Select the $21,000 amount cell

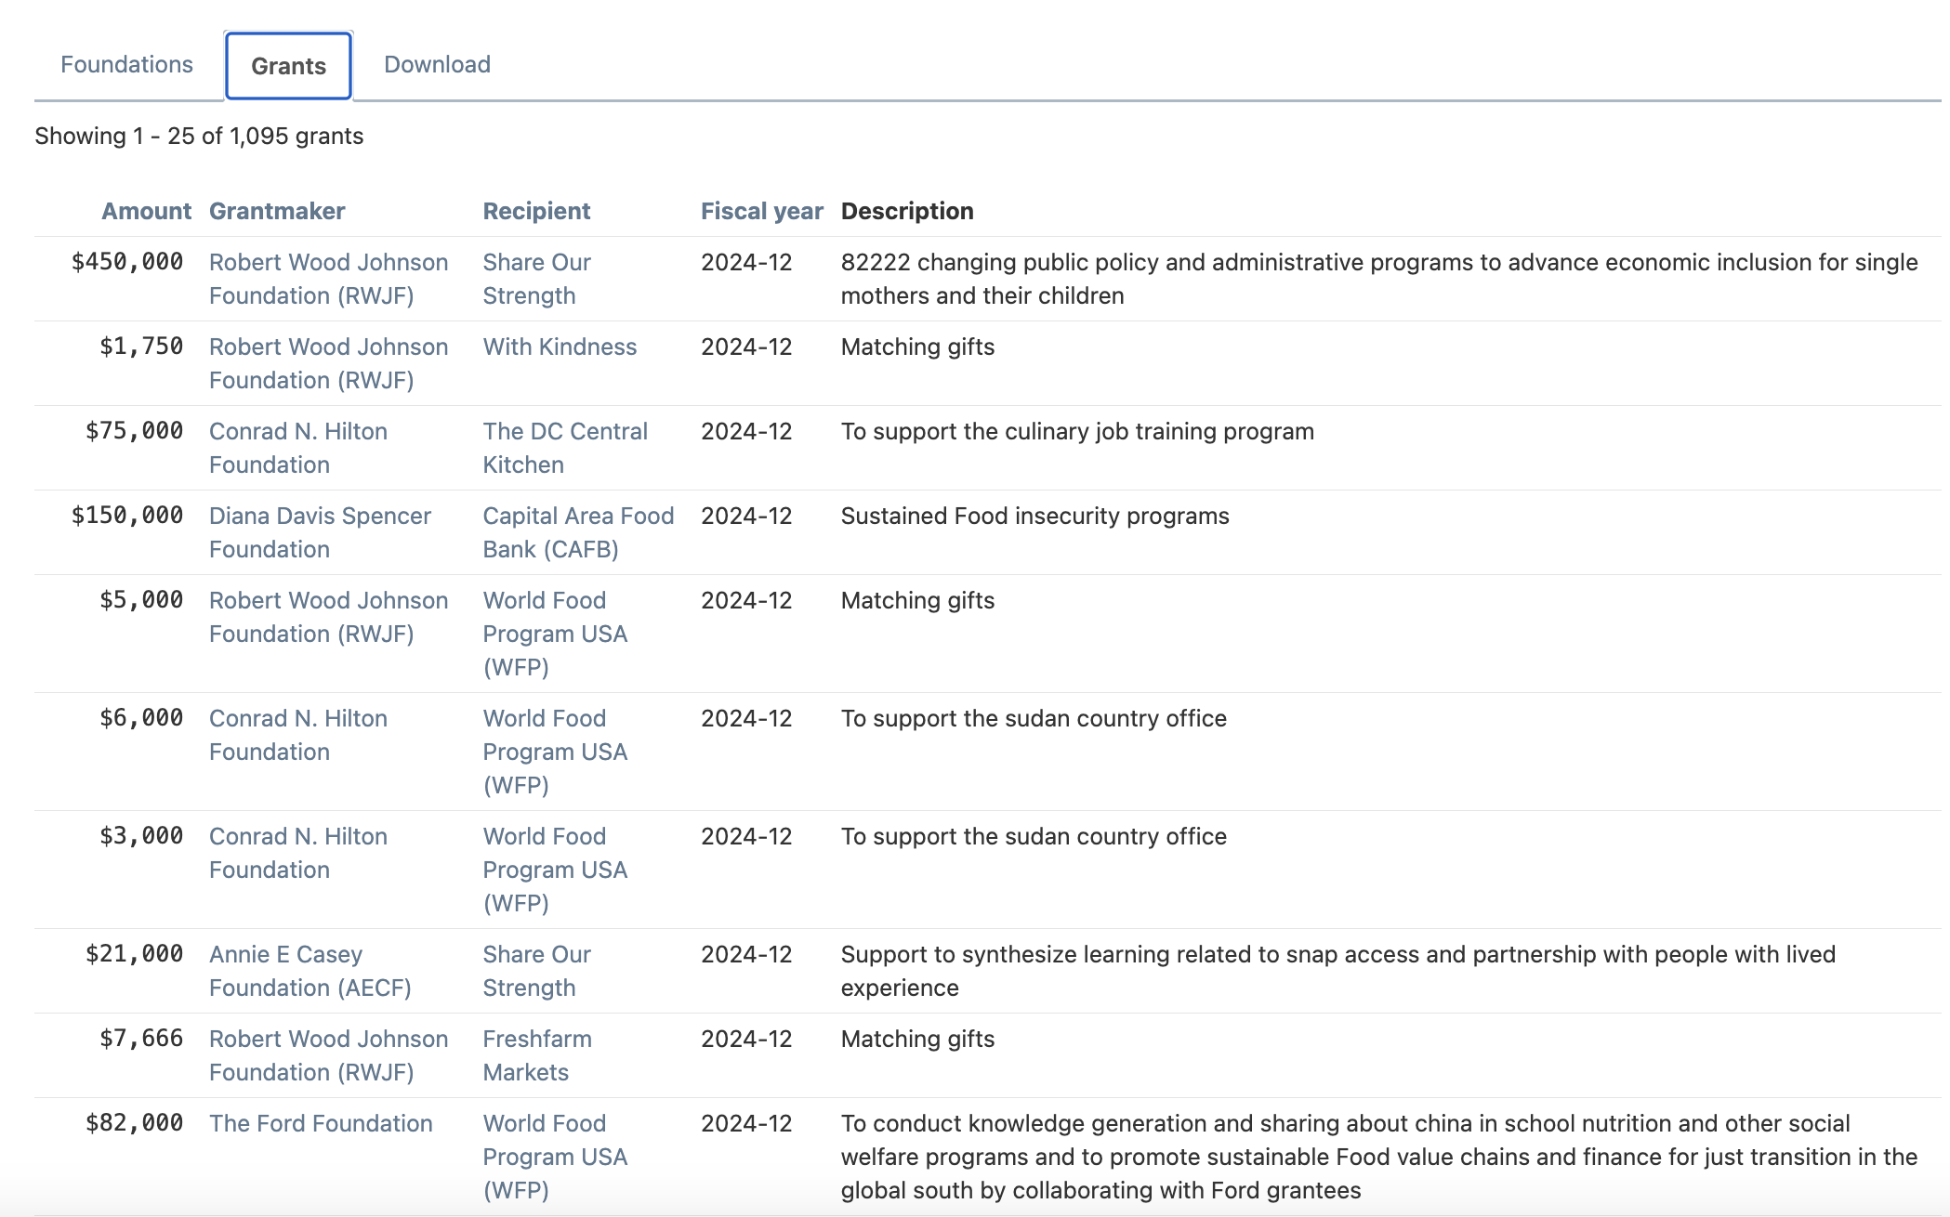(x=134, y=954)
